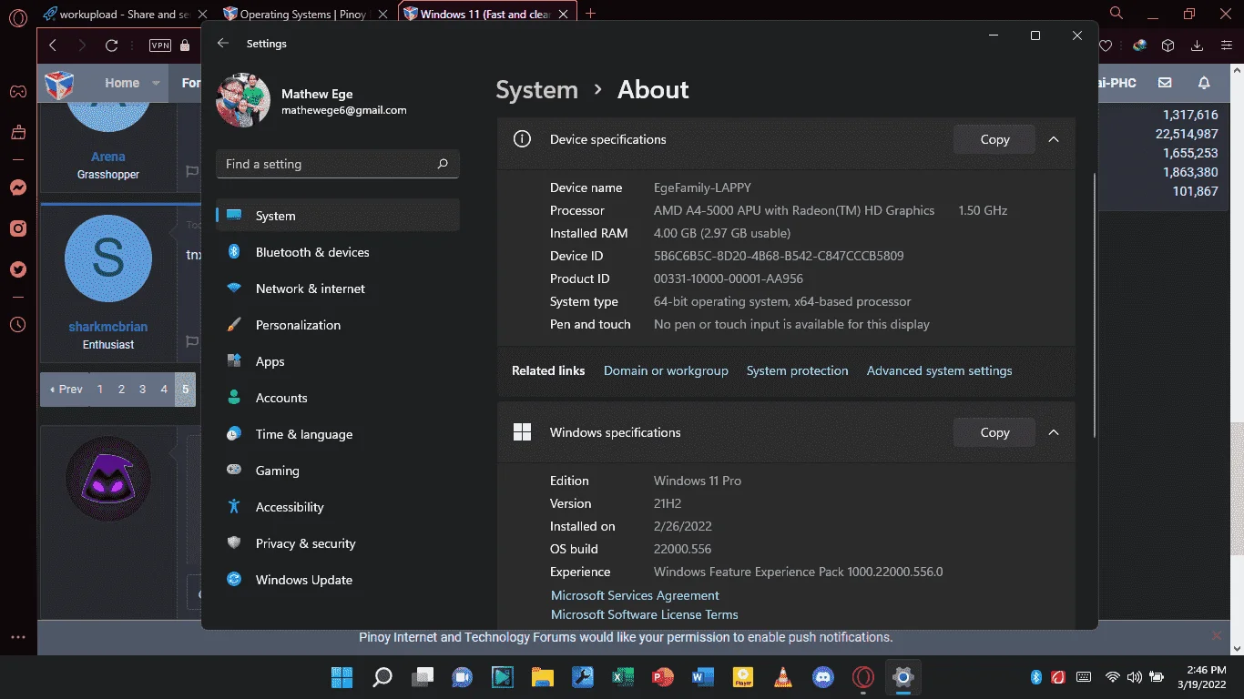1244x699 pixels.
Task: Open taskbar Search
Action: coord(382,677)
